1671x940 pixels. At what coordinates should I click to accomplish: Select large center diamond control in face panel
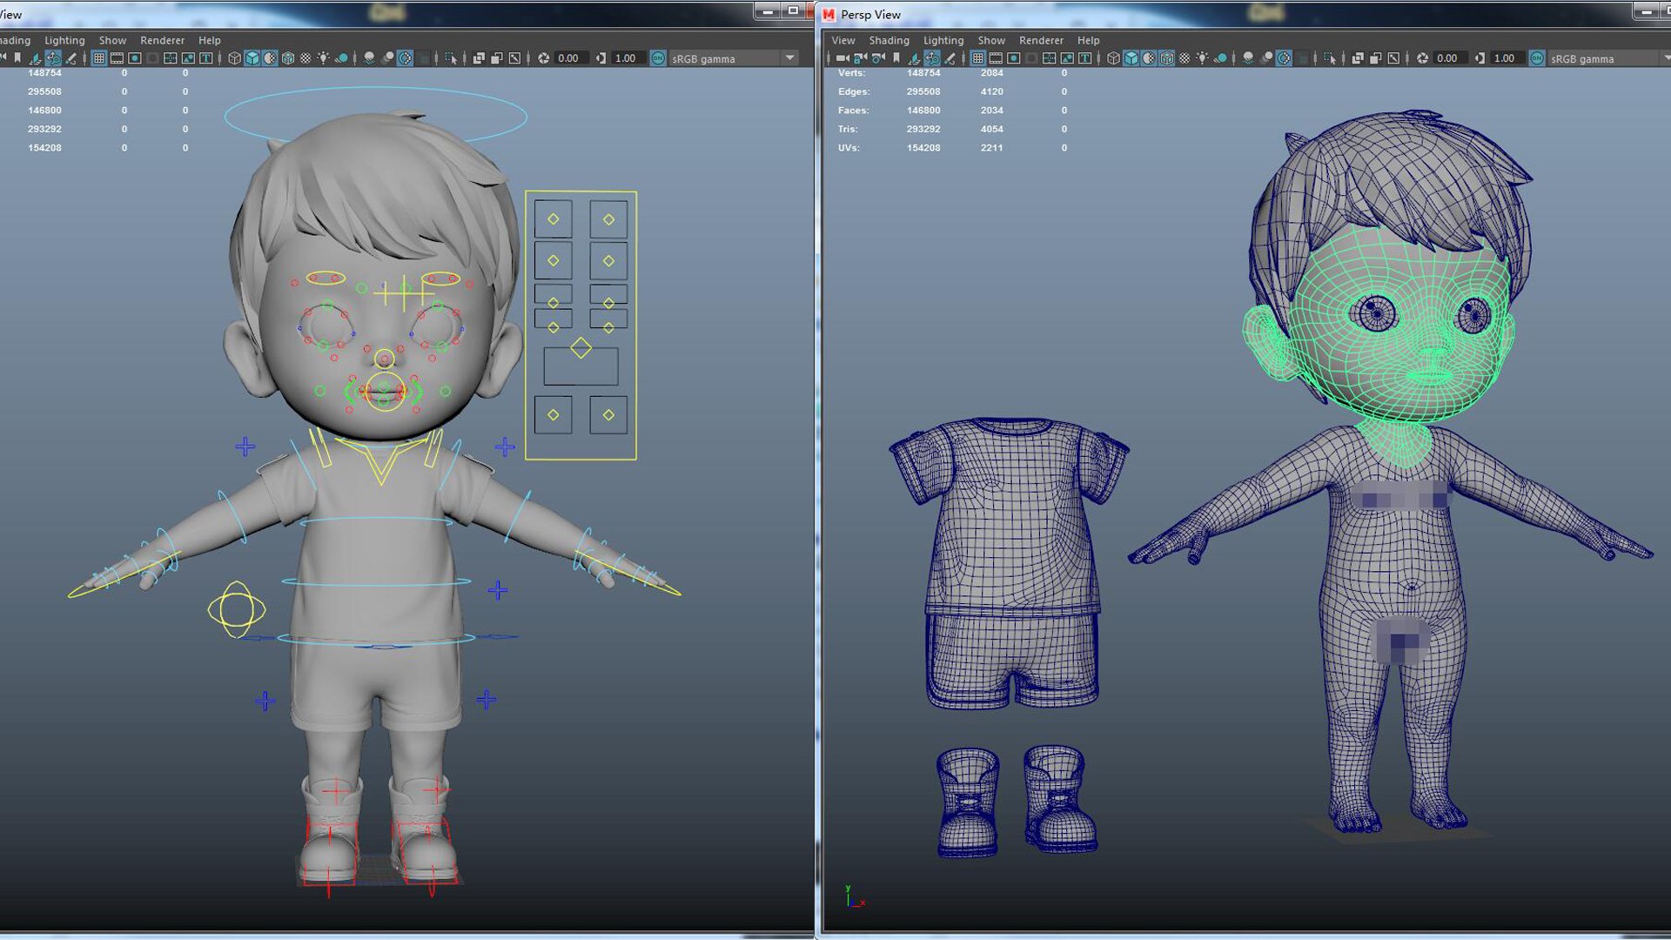click(581, 349)
